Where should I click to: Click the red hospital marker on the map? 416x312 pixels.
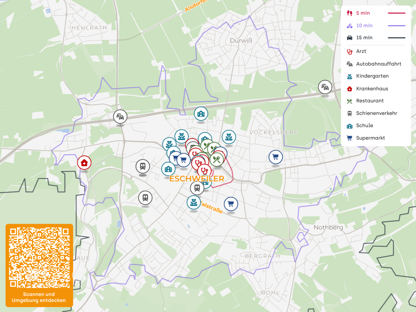[84, 162]
